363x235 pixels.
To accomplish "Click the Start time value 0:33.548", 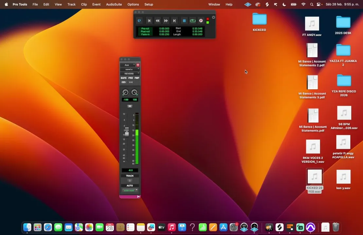I will tap(197, 29).
